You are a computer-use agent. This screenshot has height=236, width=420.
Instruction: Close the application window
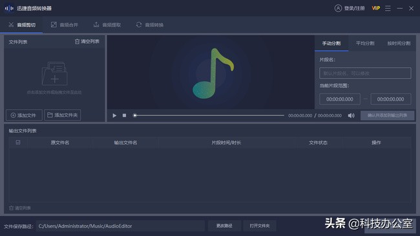[411, 8]
